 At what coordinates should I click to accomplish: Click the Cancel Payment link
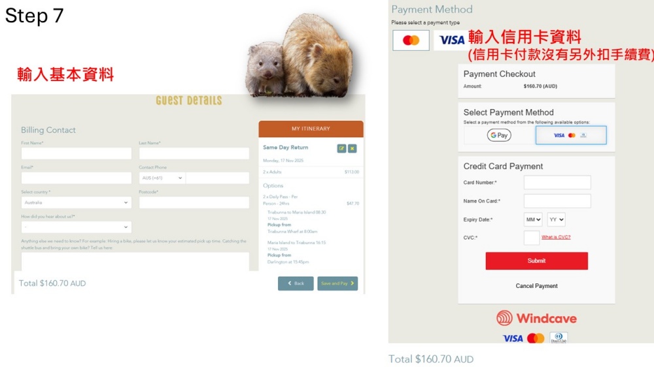[536, 286]
